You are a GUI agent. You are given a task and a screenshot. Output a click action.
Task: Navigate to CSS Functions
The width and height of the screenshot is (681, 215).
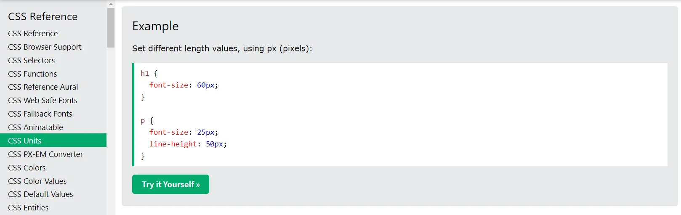[x=32, y=74]
